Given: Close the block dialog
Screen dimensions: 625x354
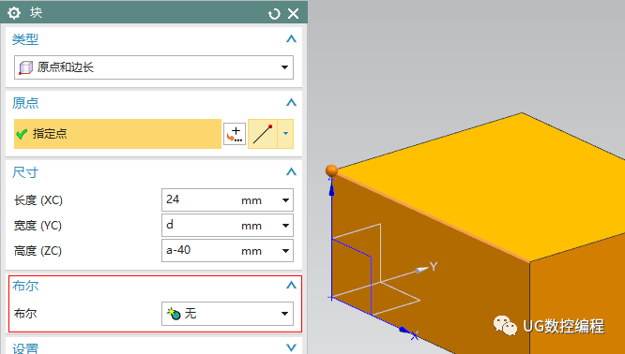Looking at the screenshot, I should [294, 14].
